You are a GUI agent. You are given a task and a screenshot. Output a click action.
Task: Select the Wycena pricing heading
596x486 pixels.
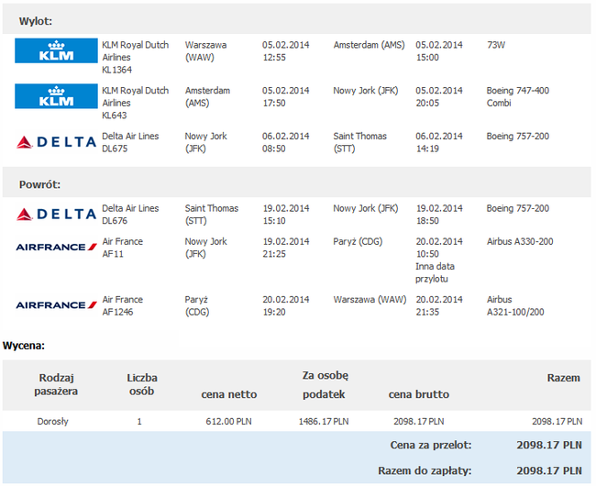[x=25, y=346]
